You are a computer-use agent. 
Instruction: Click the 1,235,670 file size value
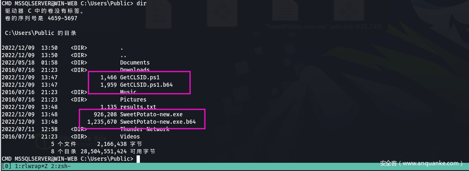(x=102, y=122)
